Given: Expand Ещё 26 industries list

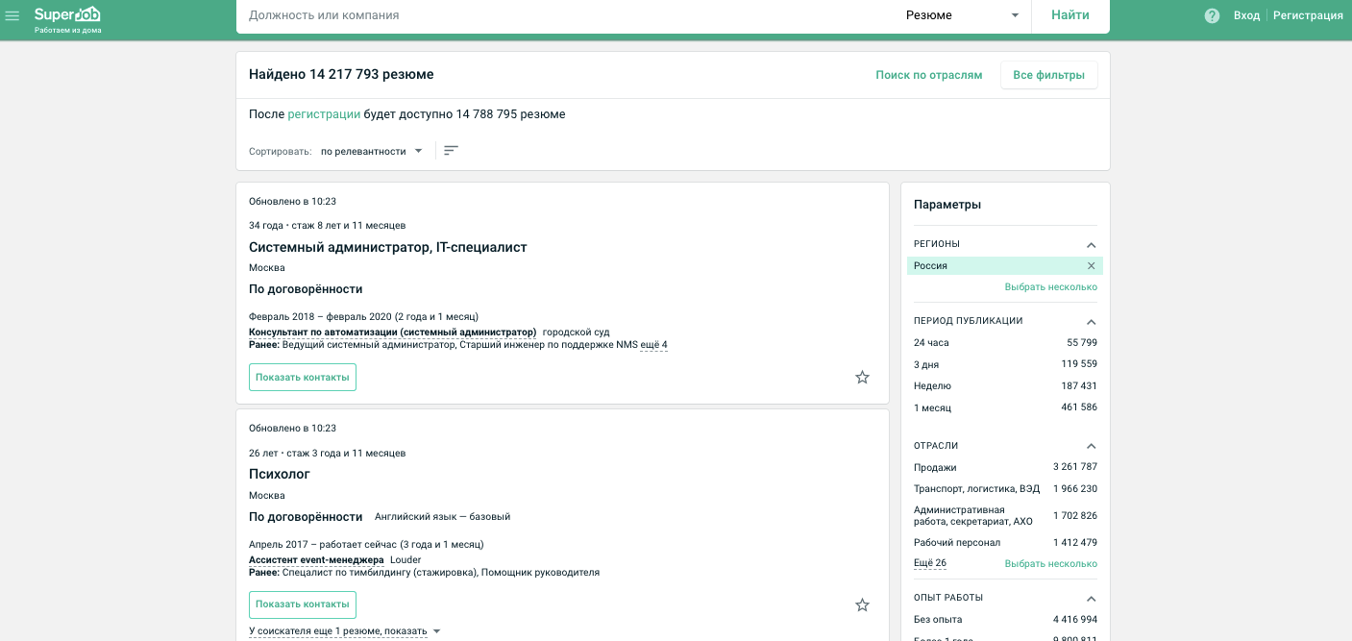Looking at the screenshot, I should (x=928, y=563).
